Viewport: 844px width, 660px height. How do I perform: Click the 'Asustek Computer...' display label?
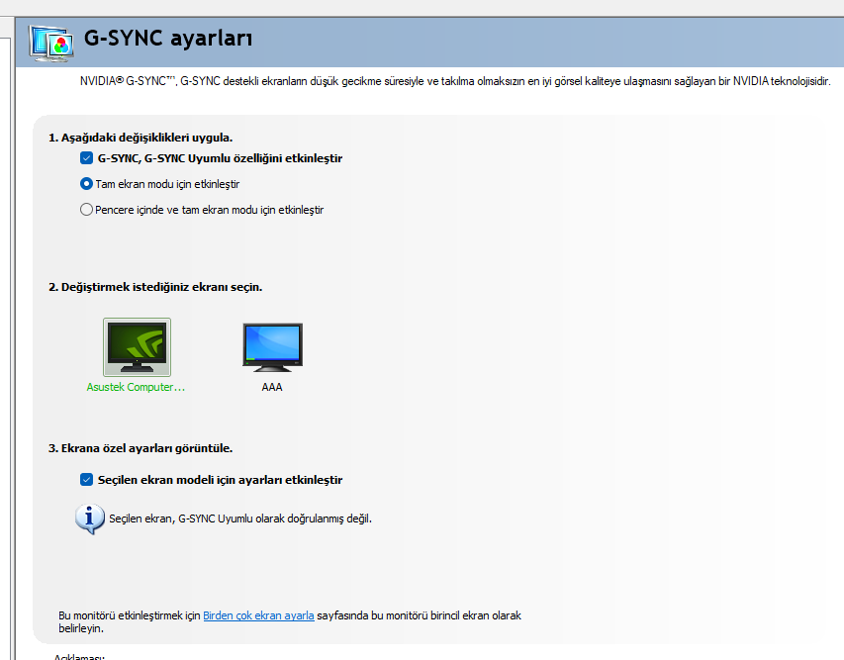[x=136, y=387]
